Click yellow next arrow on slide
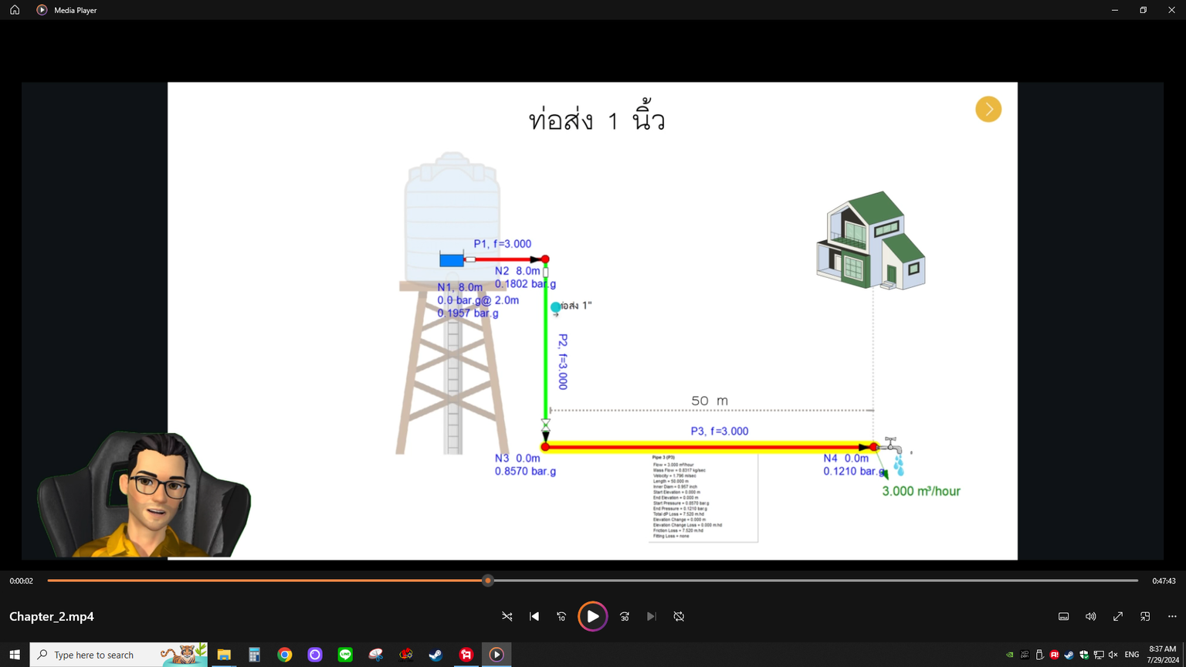 (x=988, y=110)
